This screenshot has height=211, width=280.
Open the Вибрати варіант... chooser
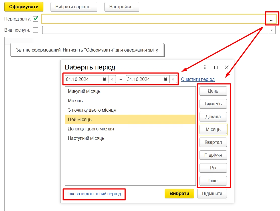pyautogui.click(x=74, y=7)
